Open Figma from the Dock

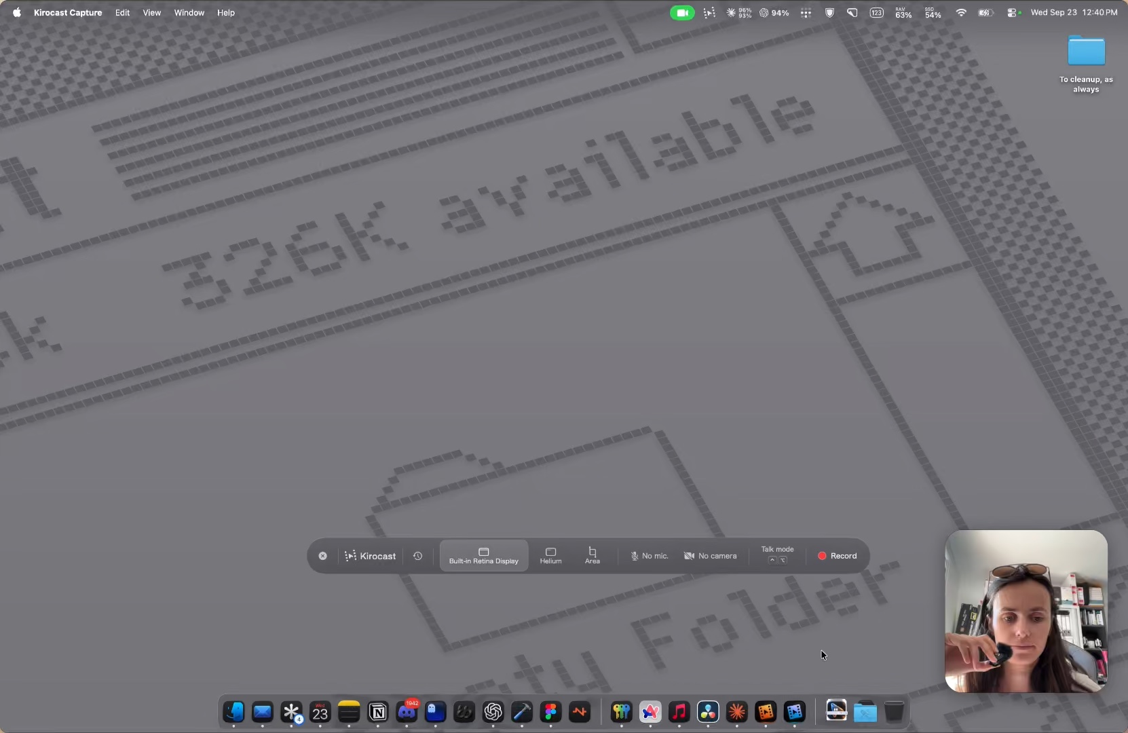550,711
